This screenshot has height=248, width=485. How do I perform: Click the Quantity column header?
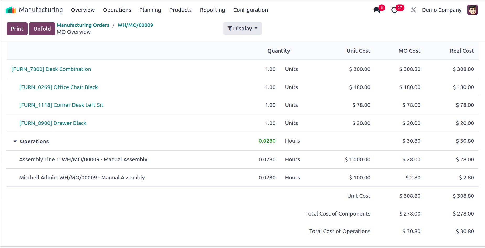point(279,51)
